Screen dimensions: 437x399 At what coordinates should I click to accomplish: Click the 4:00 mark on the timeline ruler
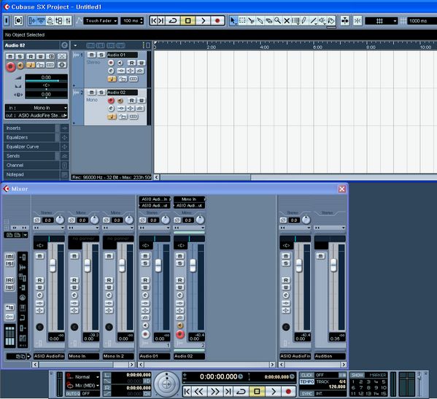264,47
